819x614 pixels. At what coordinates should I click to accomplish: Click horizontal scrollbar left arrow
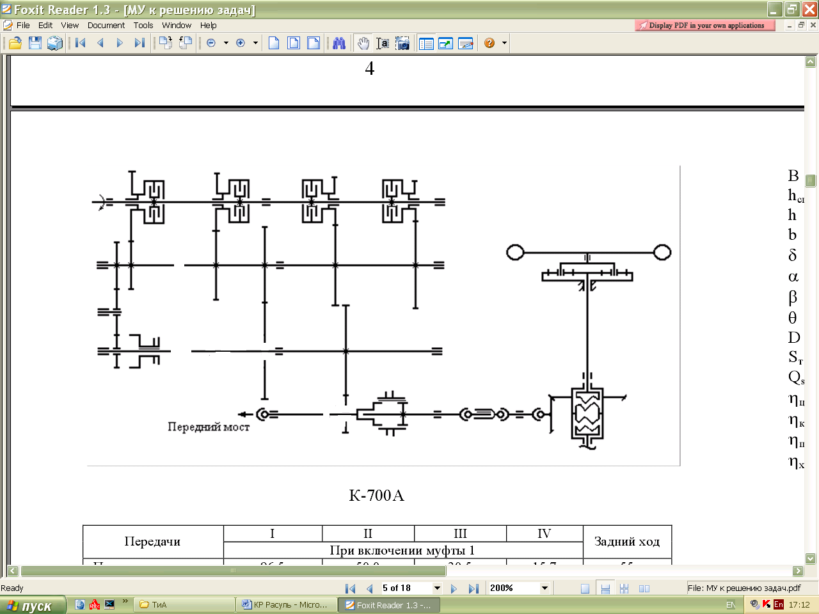13,571
